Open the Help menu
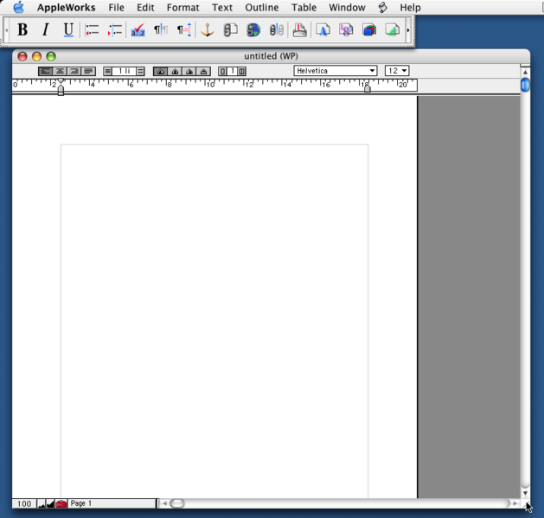Image resolution: width=544 pixels, height=518 pixels. point(410,7)
